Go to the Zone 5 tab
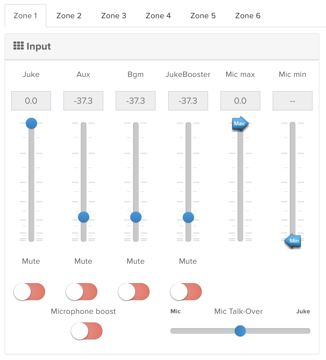This screenshot has width=326, height=360. pyautogui.click(x=203, y=16)
